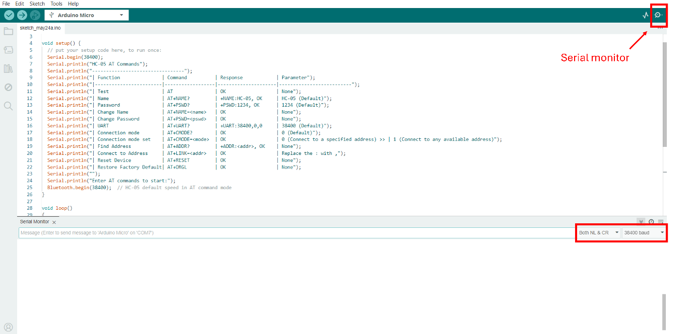Click the serial output vertical scrollbar
Screen dimensions: 695x334
[x=664, y=312]
